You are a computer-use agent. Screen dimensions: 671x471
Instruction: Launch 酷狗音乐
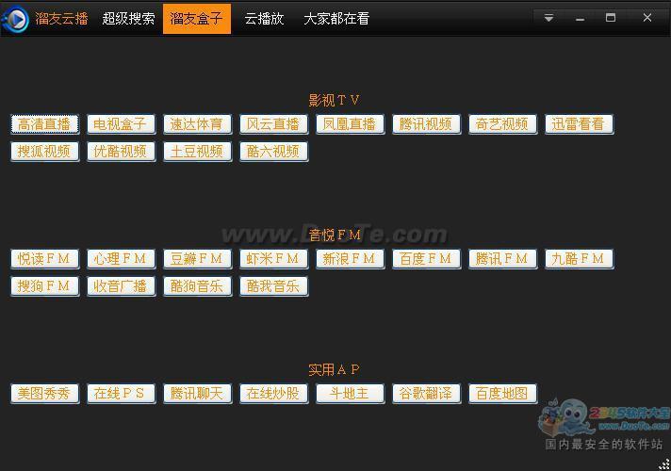[x=197, y=286]
